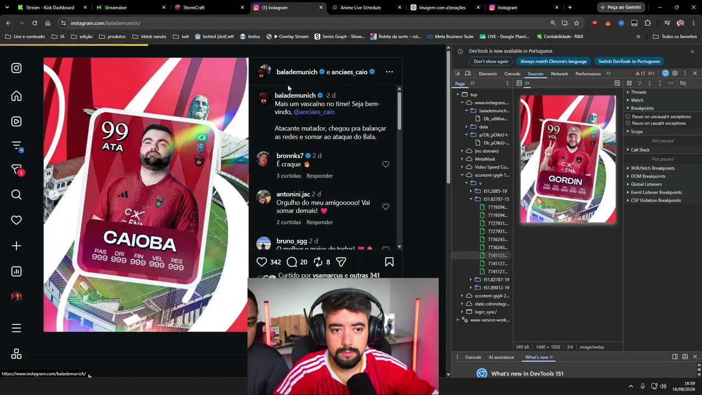Activate the DevTools inspect element picker
This screenshot has width=702, height=395.
457,74
